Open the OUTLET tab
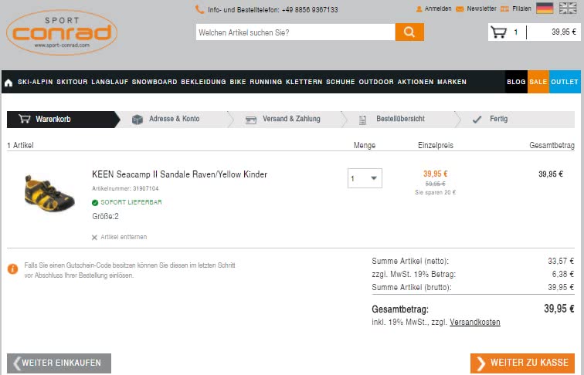 pos(565,83)
